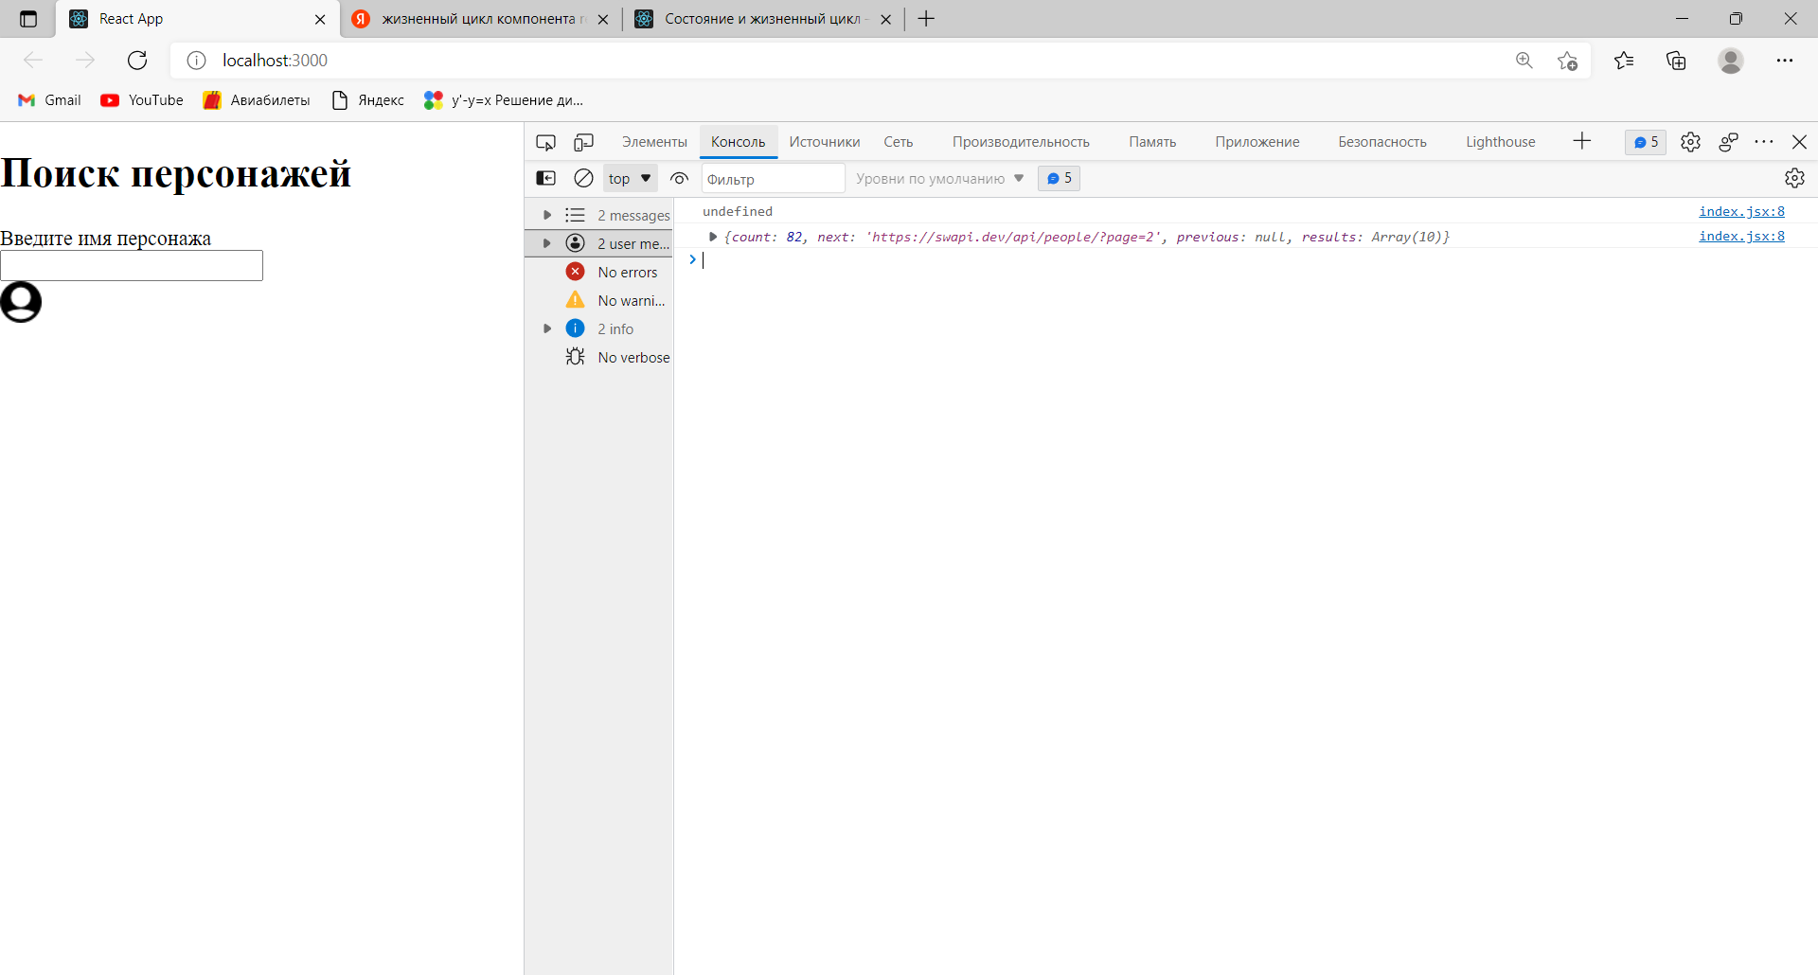Click the 5 issues counter in console toolbar
Viewport: 1818px width, 975px height.
(1060, 178)
